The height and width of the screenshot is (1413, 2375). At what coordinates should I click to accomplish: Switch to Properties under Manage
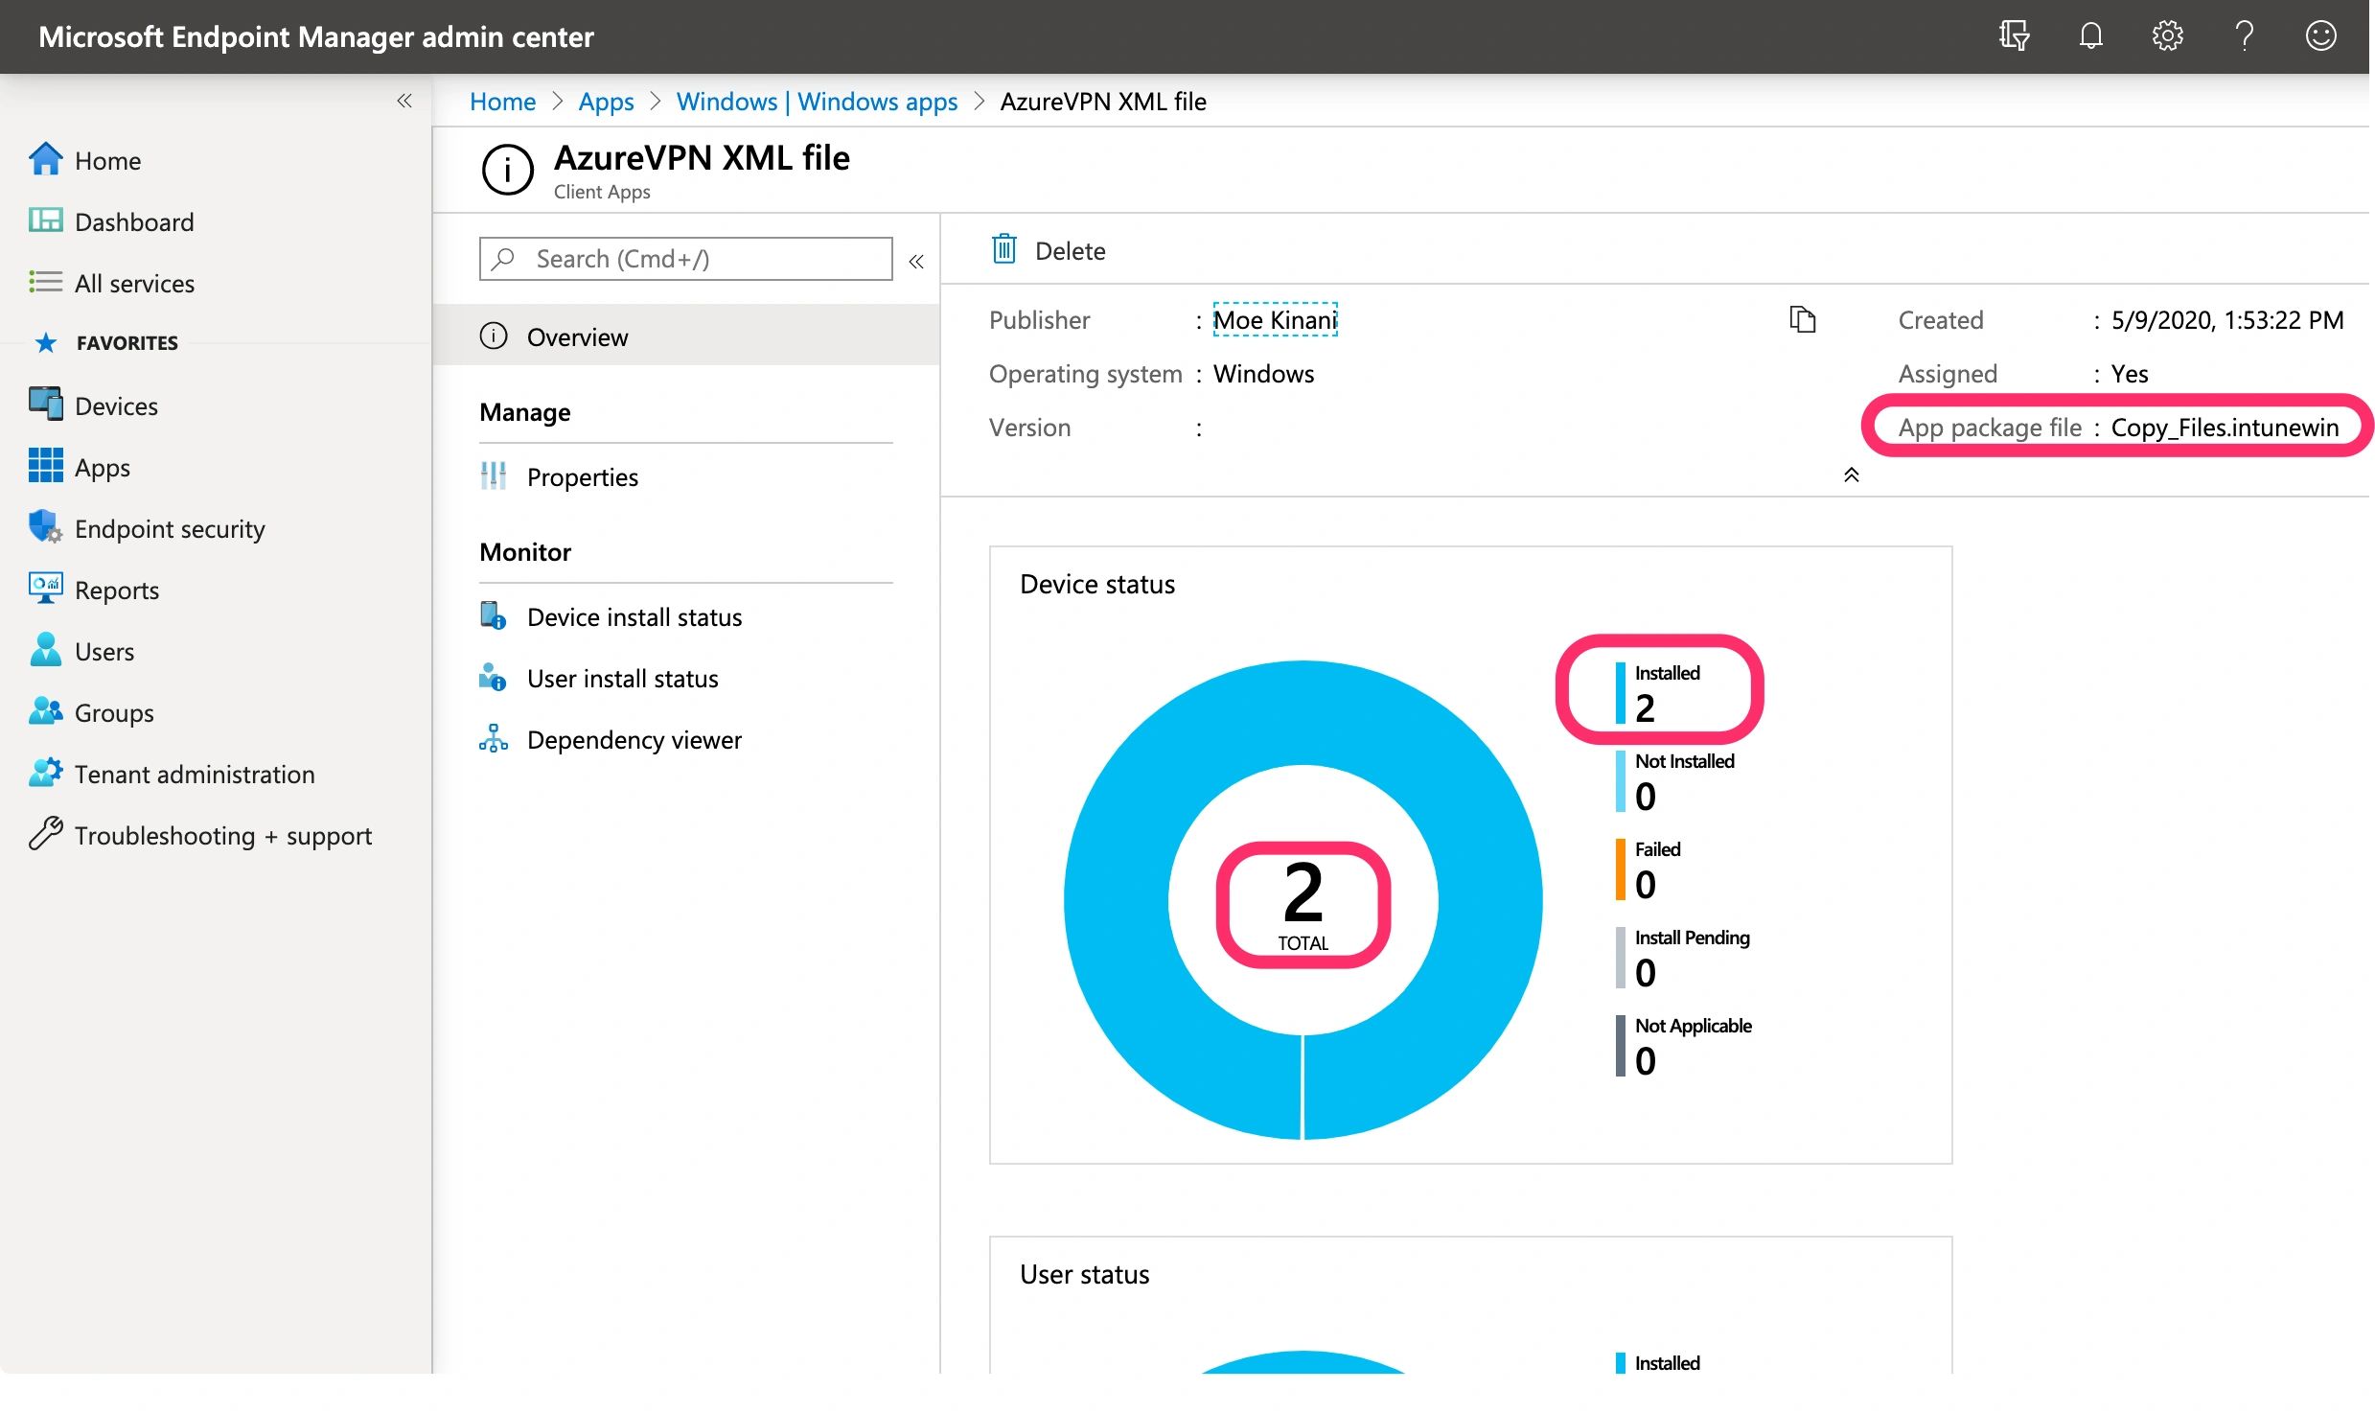click(x=583, y=476)
